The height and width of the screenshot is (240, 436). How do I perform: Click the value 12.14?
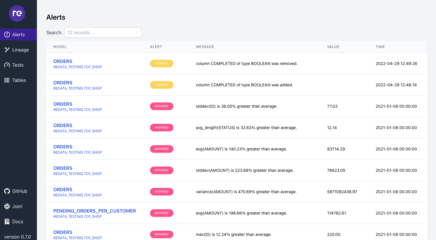point(332,128)
